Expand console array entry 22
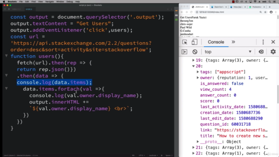The image size is (279, 157). [x=193, y=153]
